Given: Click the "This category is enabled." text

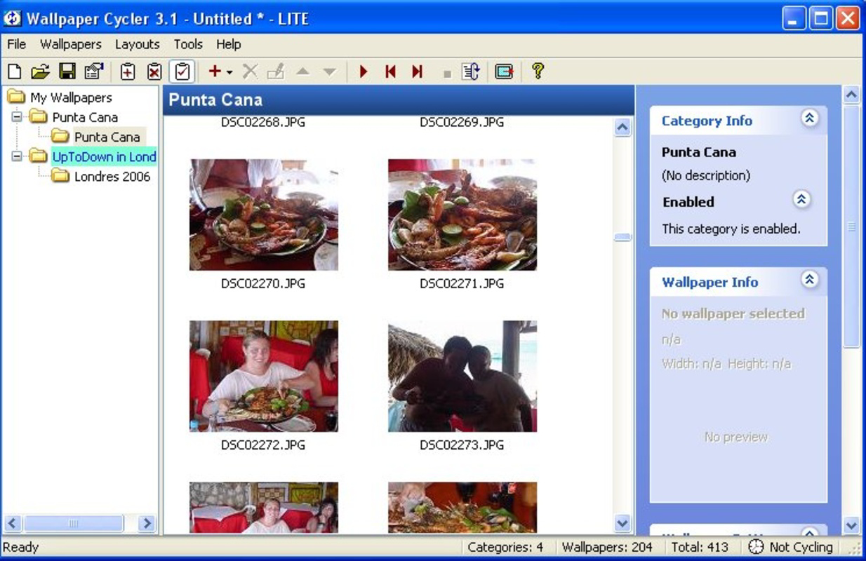Looking at the screenshot, I should (731, 229).
